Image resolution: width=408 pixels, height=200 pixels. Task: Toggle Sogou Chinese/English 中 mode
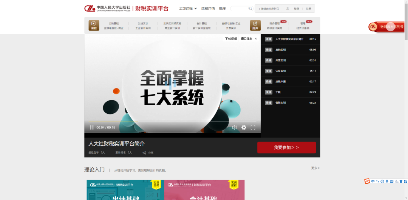[x=373, y=181]
